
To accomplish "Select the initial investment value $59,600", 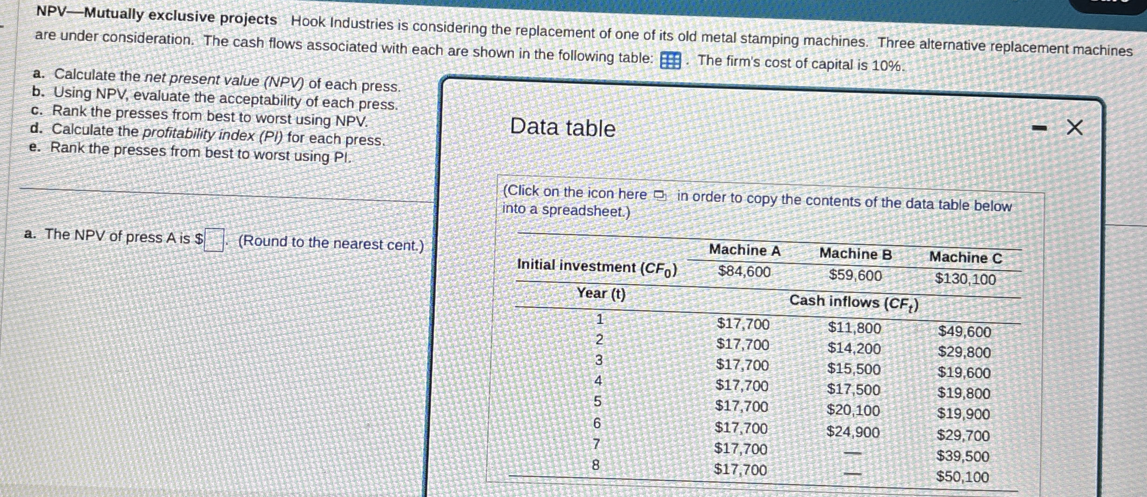I will 855,276.
